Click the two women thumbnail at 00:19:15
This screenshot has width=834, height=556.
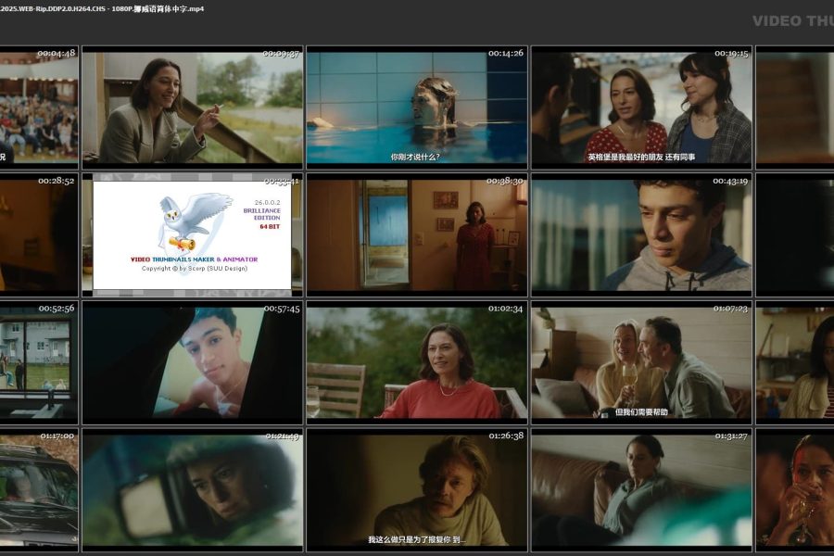[641, 107]
